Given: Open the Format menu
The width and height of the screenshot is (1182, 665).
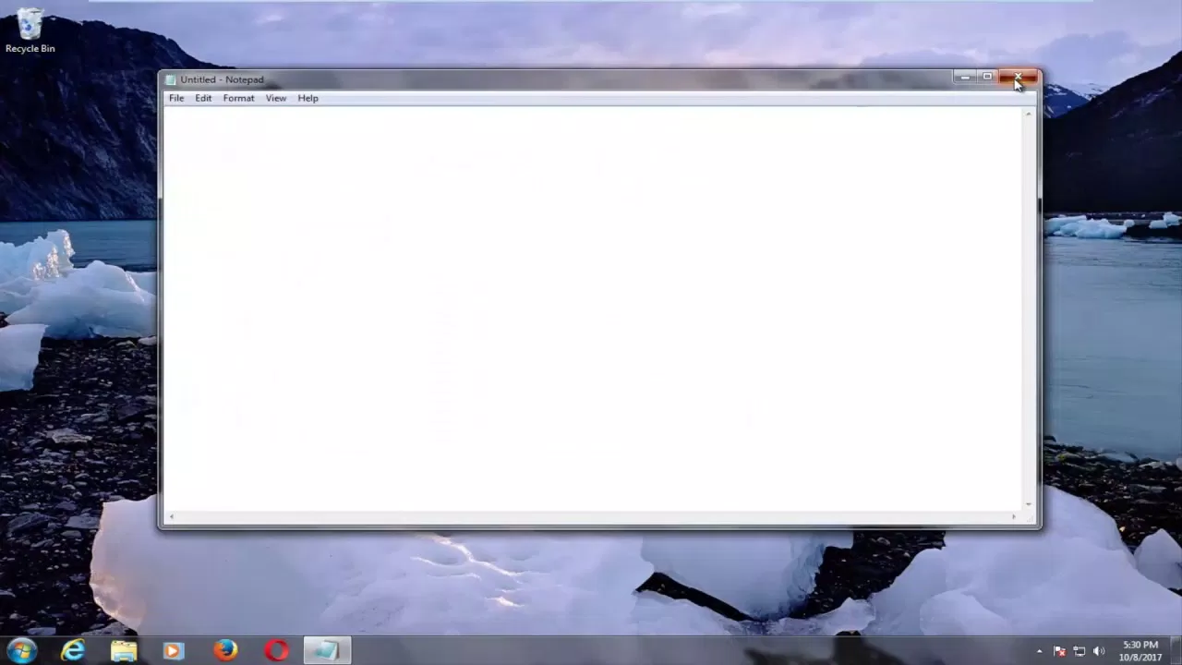Looking at the screenshot, I should tap(238, 98).
